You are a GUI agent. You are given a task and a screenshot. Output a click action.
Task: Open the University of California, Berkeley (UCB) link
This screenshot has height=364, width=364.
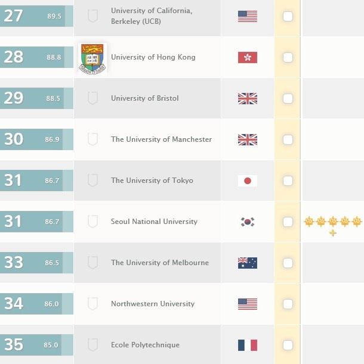pyautogui.click(x=152, y=16)
